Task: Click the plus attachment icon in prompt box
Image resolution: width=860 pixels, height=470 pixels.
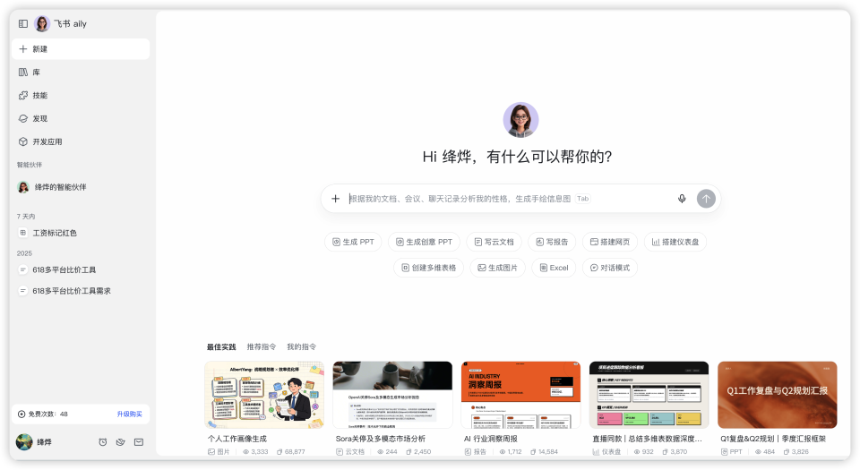Action: point(336,199)
